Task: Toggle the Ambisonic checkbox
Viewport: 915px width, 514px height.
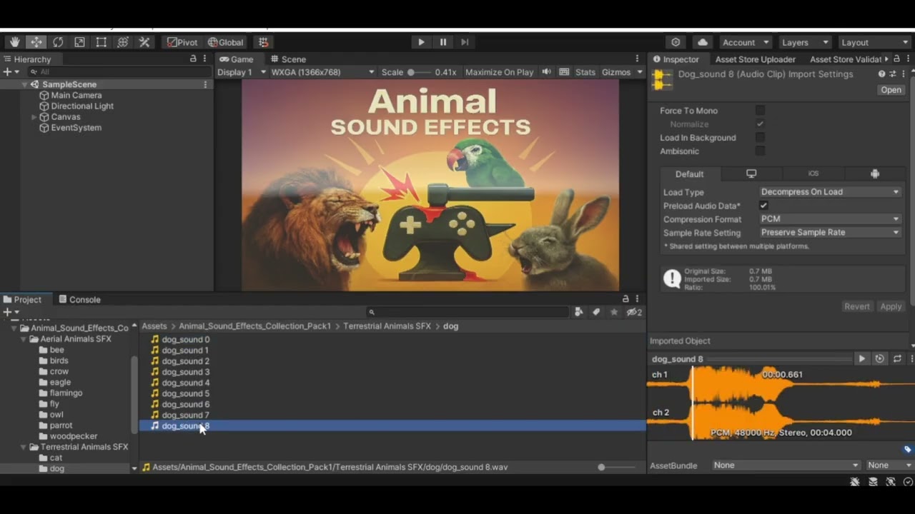Action: pos(760,151)
